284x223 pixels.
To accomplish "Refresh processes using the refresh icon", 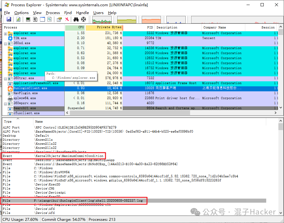I will tap(18, 19).
